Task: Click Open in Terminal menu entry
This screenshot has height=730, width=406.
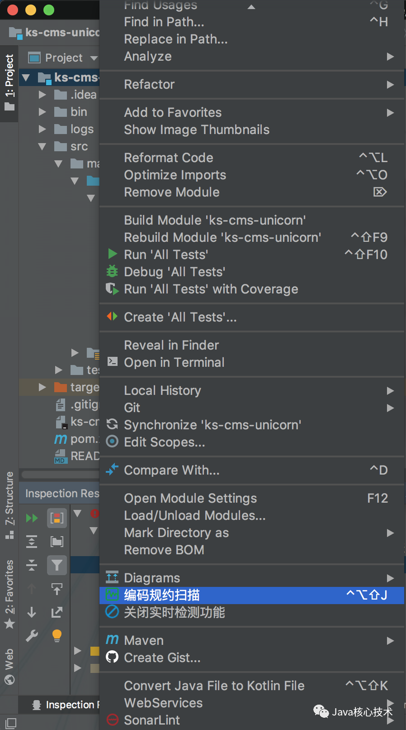Action: tap(174, 362)
